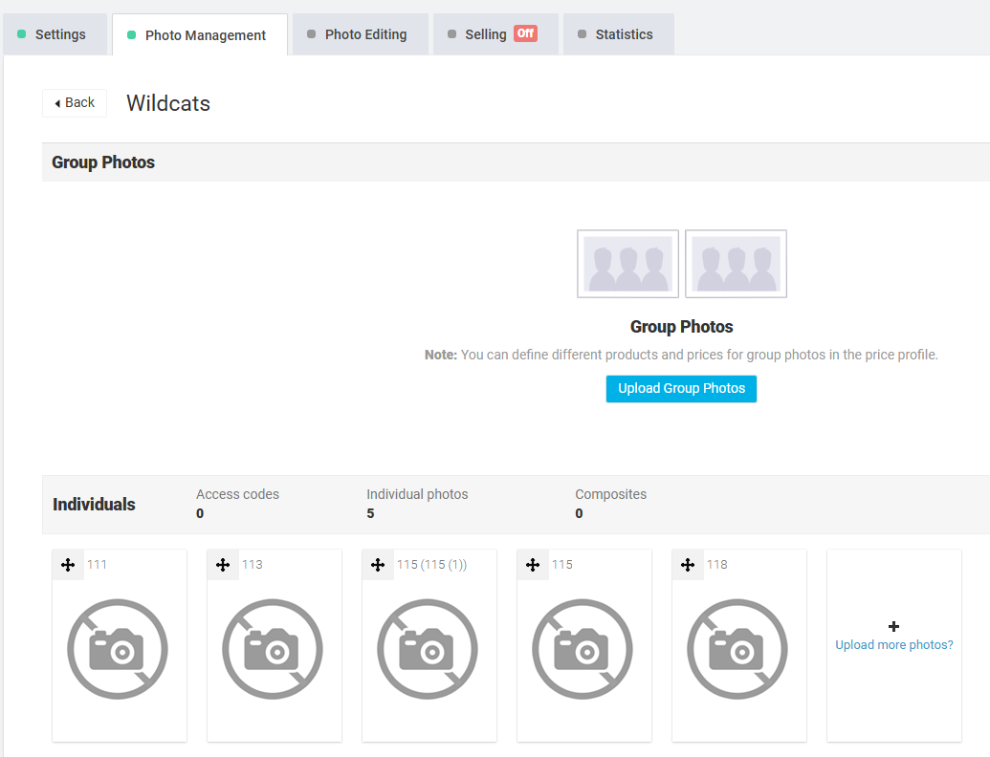Click the move handle icon for photo 113

coord(223,565)
